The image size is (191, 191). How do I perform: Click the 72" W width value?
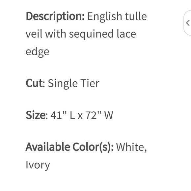99,115
